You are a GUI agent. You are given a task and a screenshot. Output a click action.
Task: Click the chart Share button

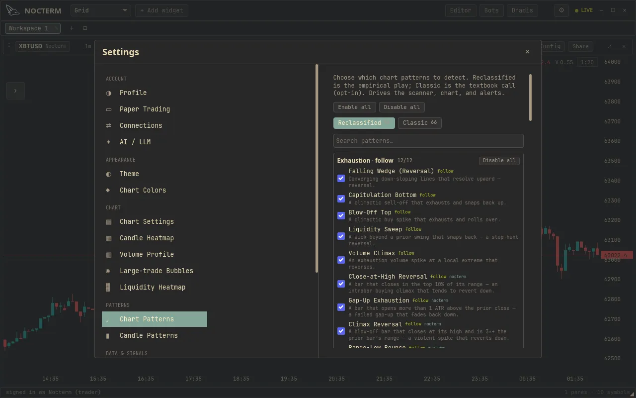580,46
